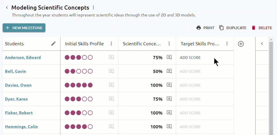Add comment to Bell's Initial Skills Profile
277x135 pixels.
(111, 71)
